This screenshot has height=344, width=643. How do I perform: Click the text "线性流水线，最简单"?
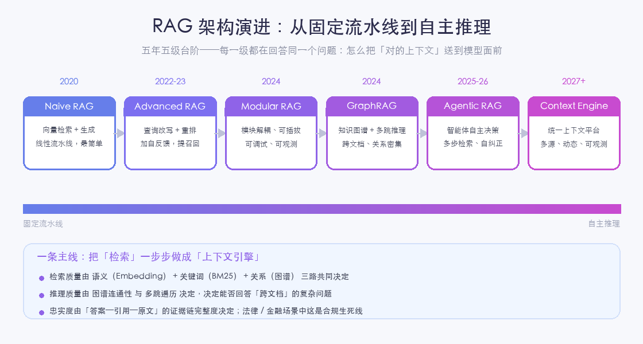point(69,144)
